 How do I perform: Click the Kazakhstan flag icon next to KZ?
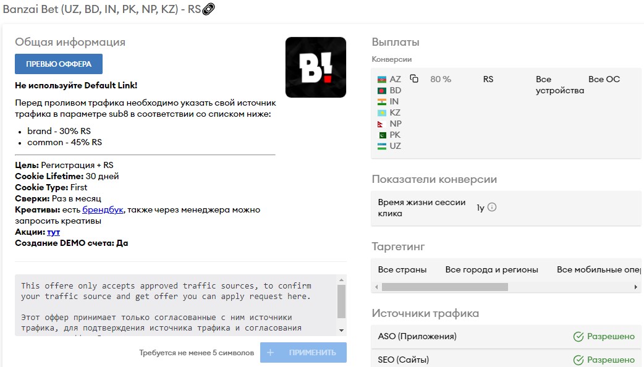tap(382, 112)
